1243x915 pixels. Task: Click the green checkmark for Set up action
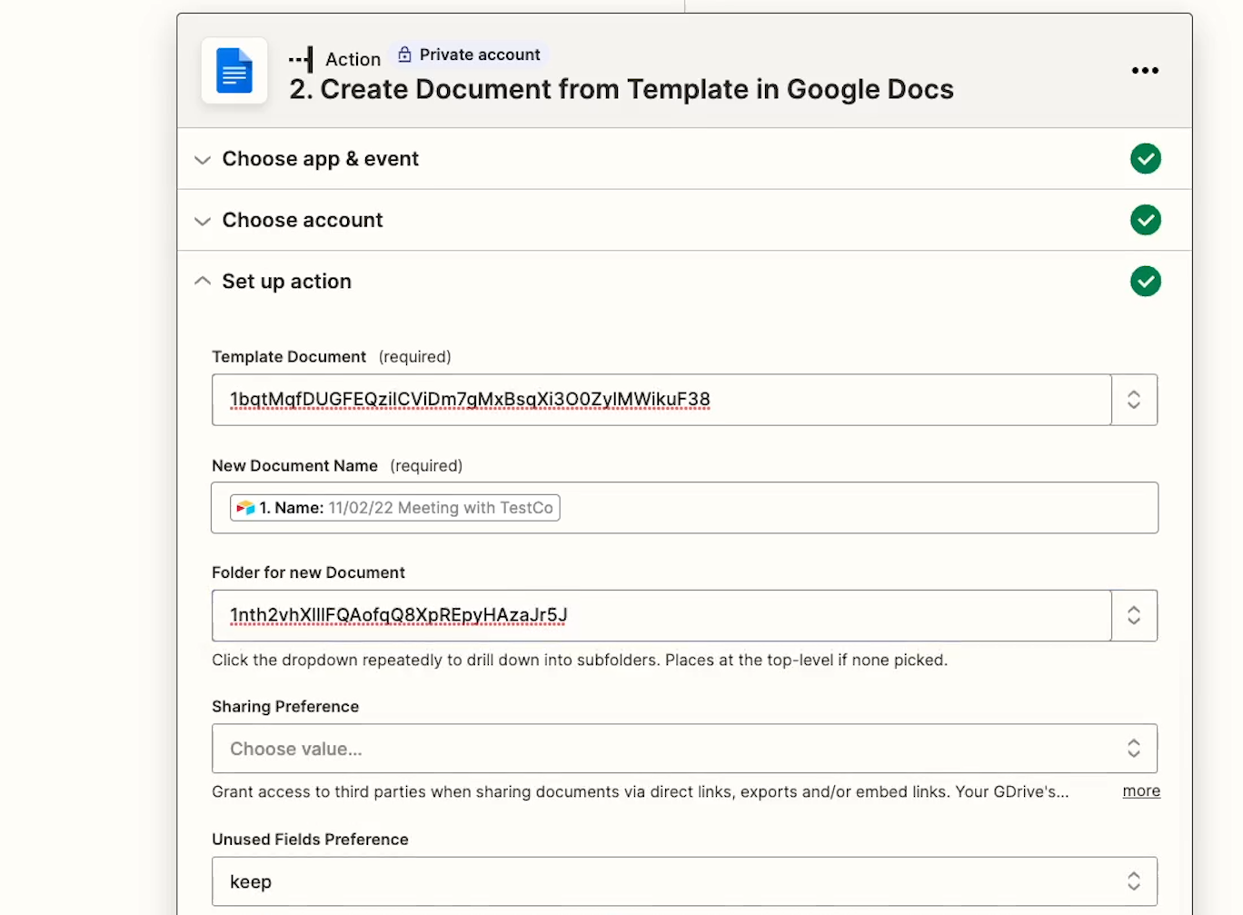[1146, 281]
